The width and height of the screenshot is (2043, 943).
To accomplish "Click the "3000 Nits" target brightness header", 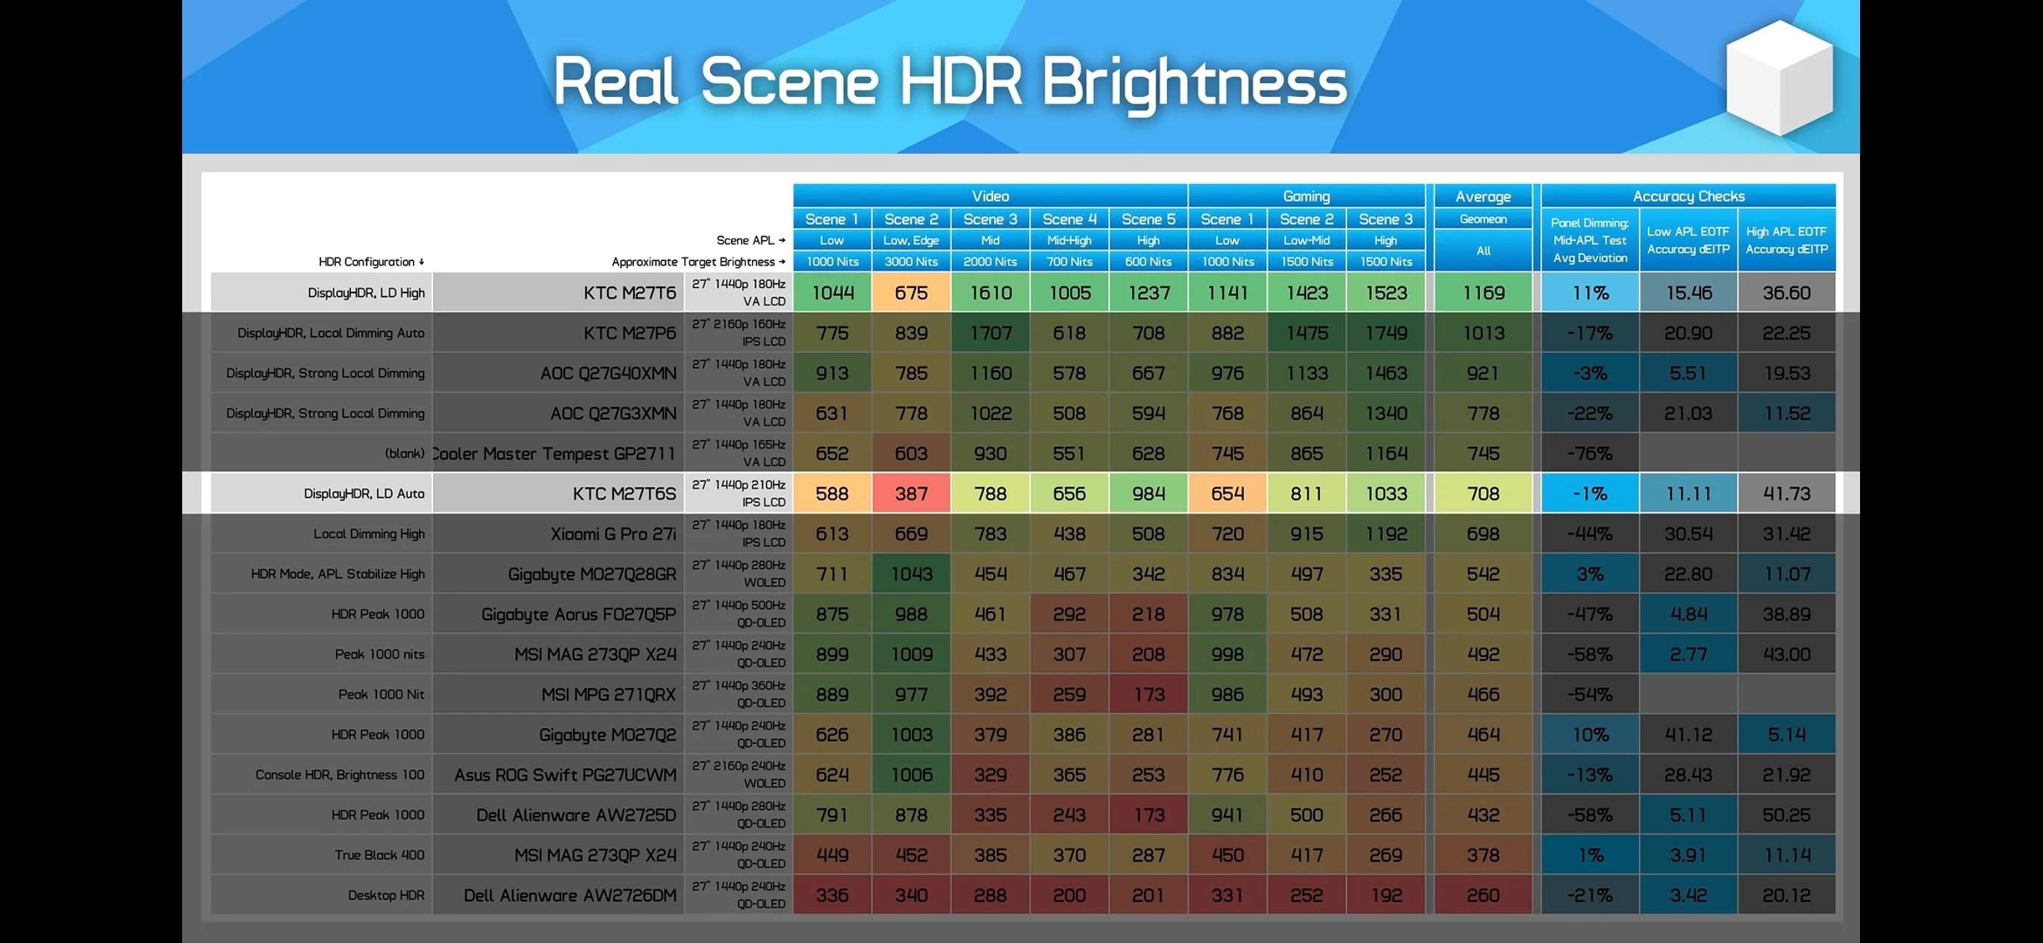I will pyautogui.click(x=910, y=262).
